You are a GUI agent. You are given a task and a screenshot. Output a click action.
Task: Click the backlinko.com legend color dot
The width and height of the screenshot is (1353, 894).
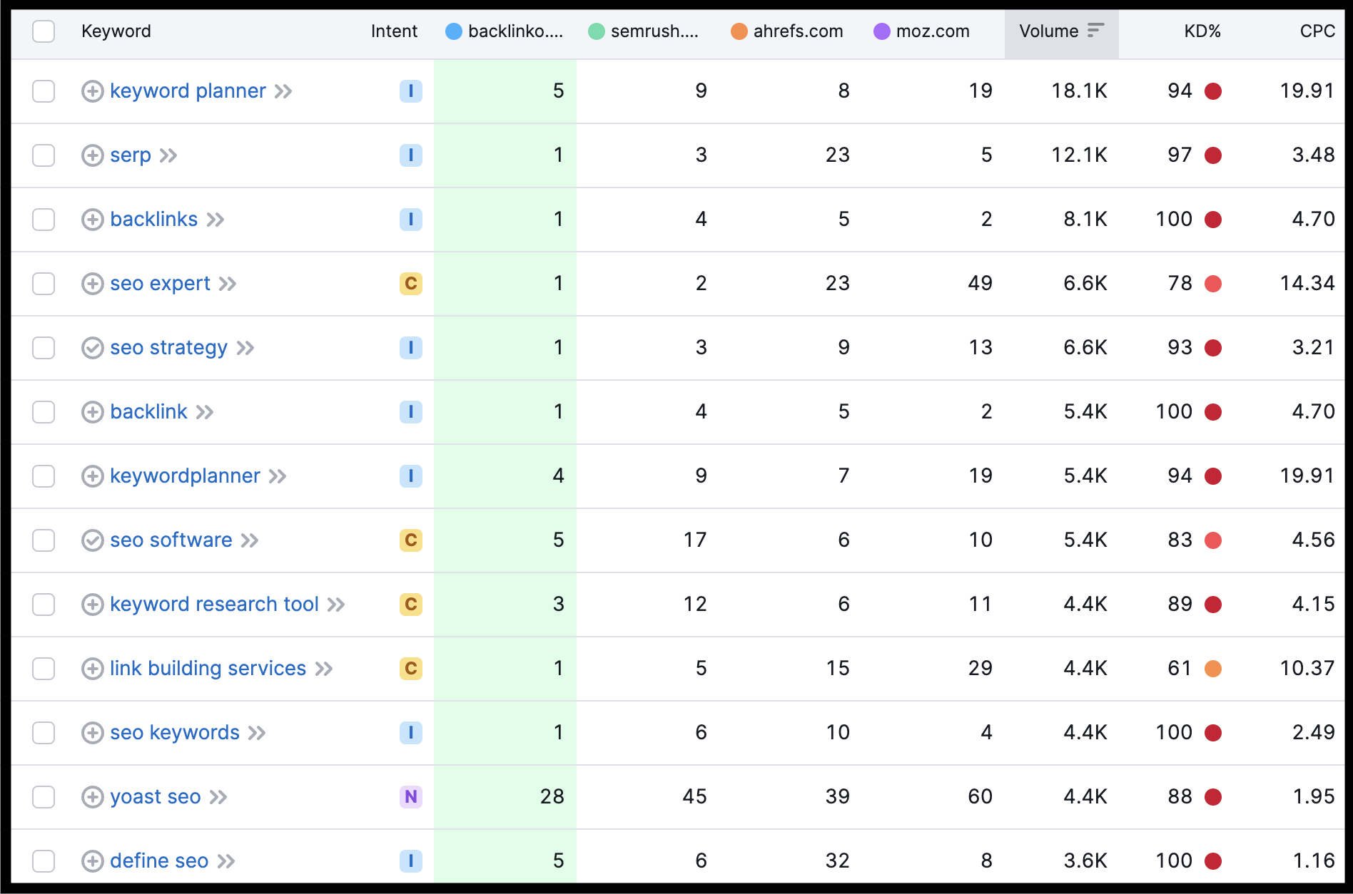click(454, 31)
